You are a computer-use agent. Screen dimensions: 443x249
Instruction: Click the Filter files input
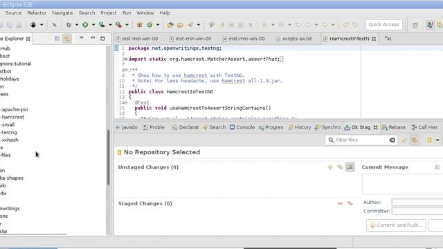click(361, 140)
